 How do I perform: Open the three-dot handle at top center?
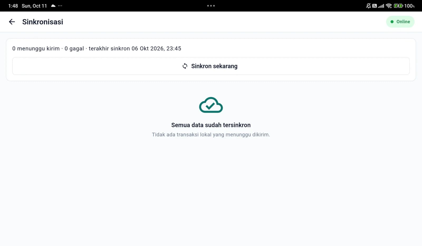coord(211,6)
